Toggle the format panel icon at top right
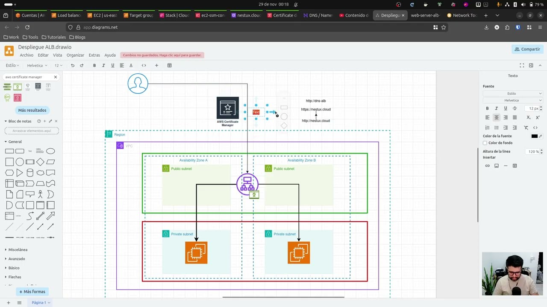This screenshot has width=547, height=307. (531, 65)
